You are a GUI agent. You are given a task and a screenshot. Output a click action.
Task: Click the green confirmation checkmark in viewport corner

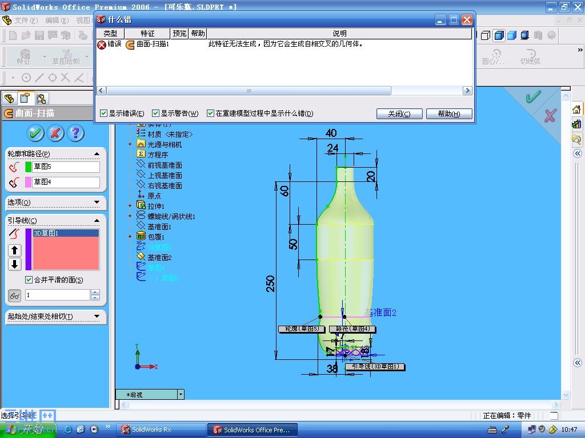pos(534,96)
